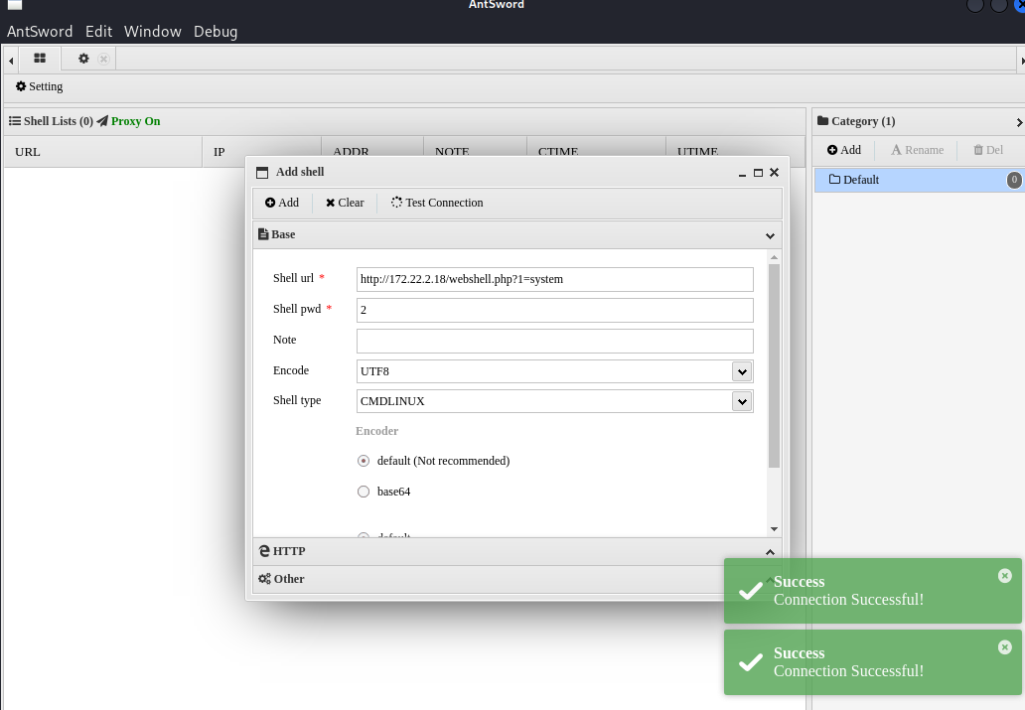Switch to the home grid tab

[x=40, y=59]
